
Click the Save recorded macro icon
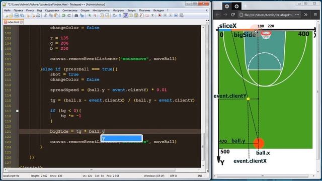pyautogui.click(x=181, y=16)
